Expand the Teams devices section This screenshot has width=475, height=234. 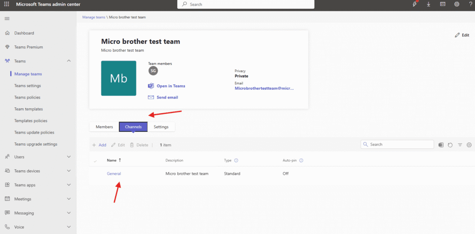point(69,171)
